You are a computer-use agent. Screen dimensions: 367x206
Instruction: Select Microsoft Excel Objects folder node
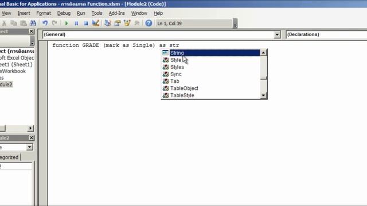[x=17, y=58]
